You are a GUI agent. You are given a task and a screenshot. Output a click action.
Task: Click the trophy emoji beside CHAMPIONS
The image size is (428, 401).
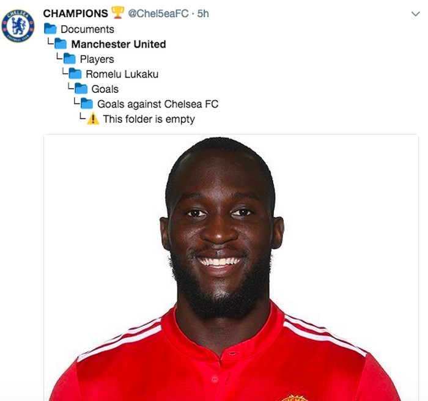[117, 13]
